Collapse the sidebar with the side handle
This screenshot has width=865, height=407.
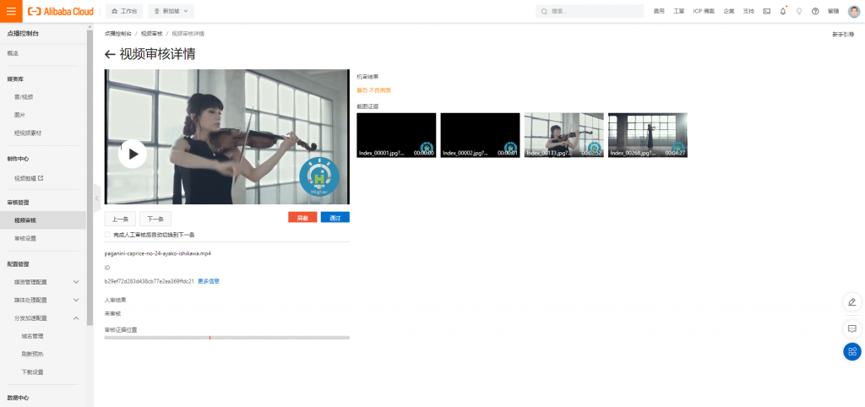click(97, 198)
